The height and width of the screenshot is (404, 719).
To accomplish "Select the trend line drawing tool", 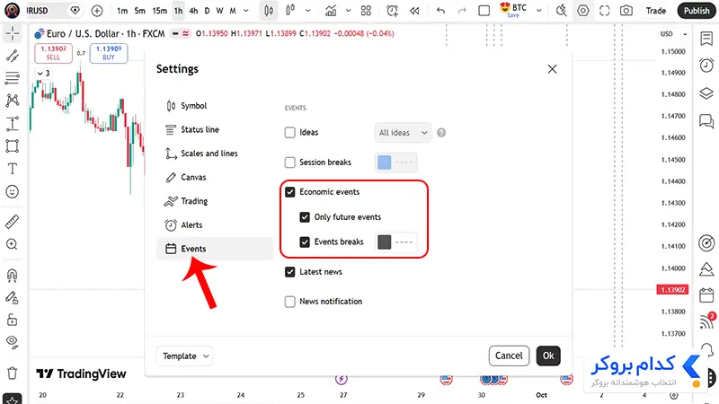I will pyautogui.click(x=13, y=57).
